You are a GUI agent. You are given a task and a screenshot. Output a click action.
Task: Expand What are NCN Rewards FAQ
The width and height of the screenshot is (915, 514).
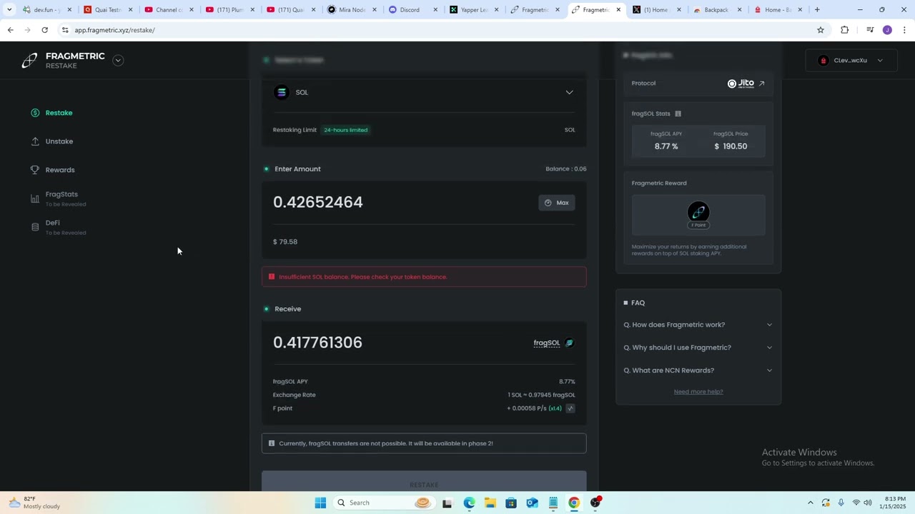click(698, 371)
